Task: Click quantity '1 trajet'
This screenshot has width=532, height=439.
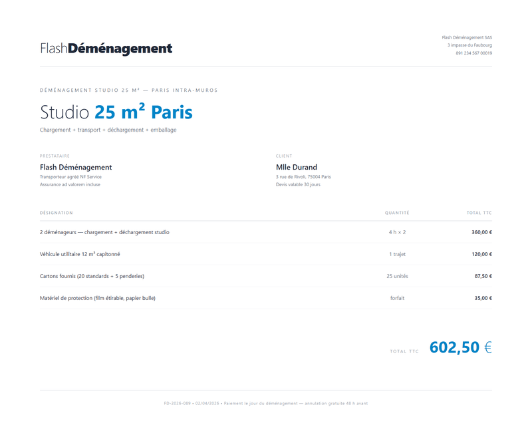Action: (x=397, y=254)
